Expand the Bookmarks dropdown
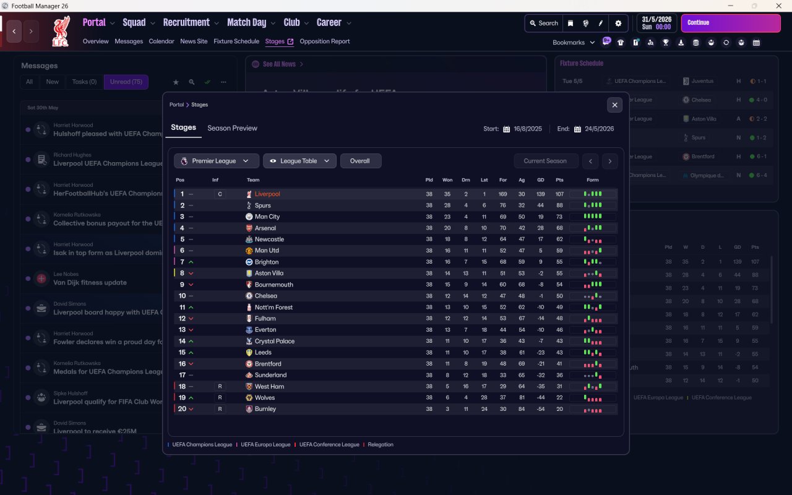 tap(574, 43)
